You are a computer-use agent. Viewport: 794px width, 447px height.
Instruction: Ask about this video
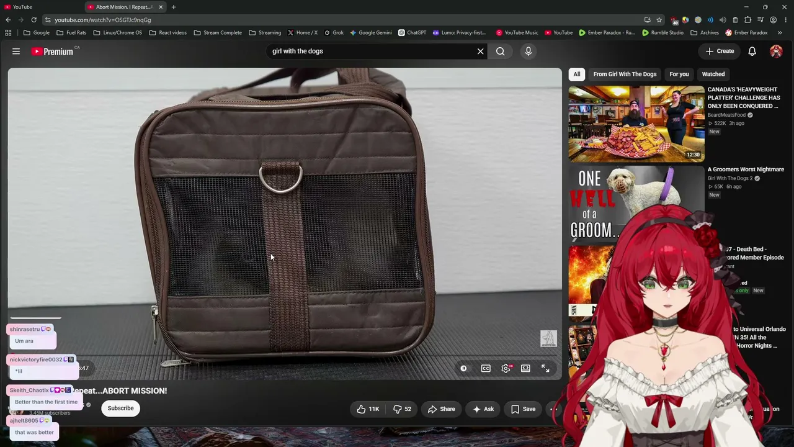pos(483,409)
